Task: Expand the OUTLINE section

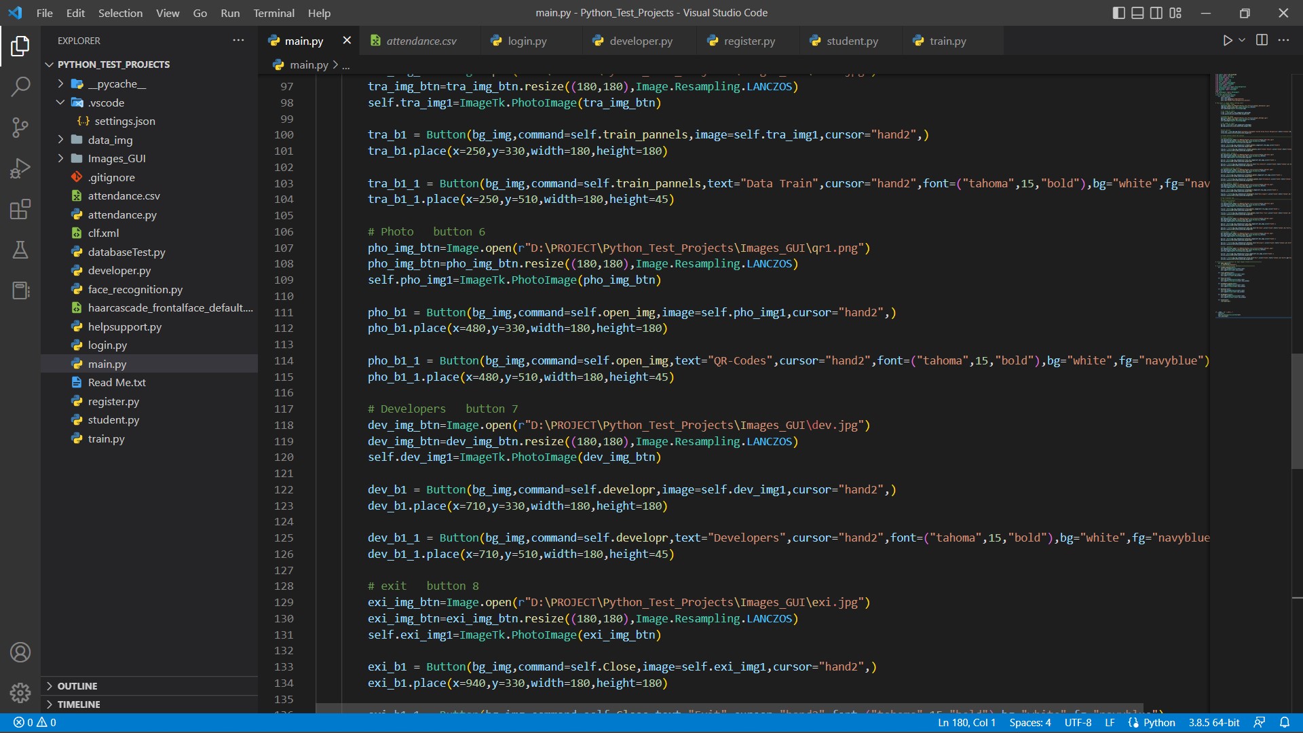Action: [x=77, y=686]
